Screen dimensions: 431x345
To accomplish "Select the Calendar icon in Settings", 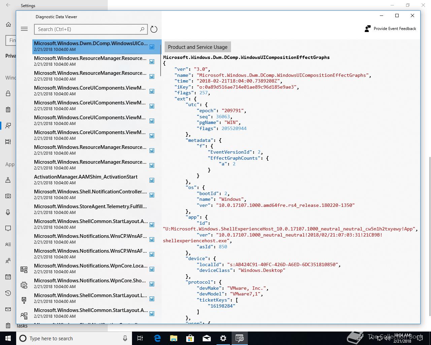I will pos(8,277).
